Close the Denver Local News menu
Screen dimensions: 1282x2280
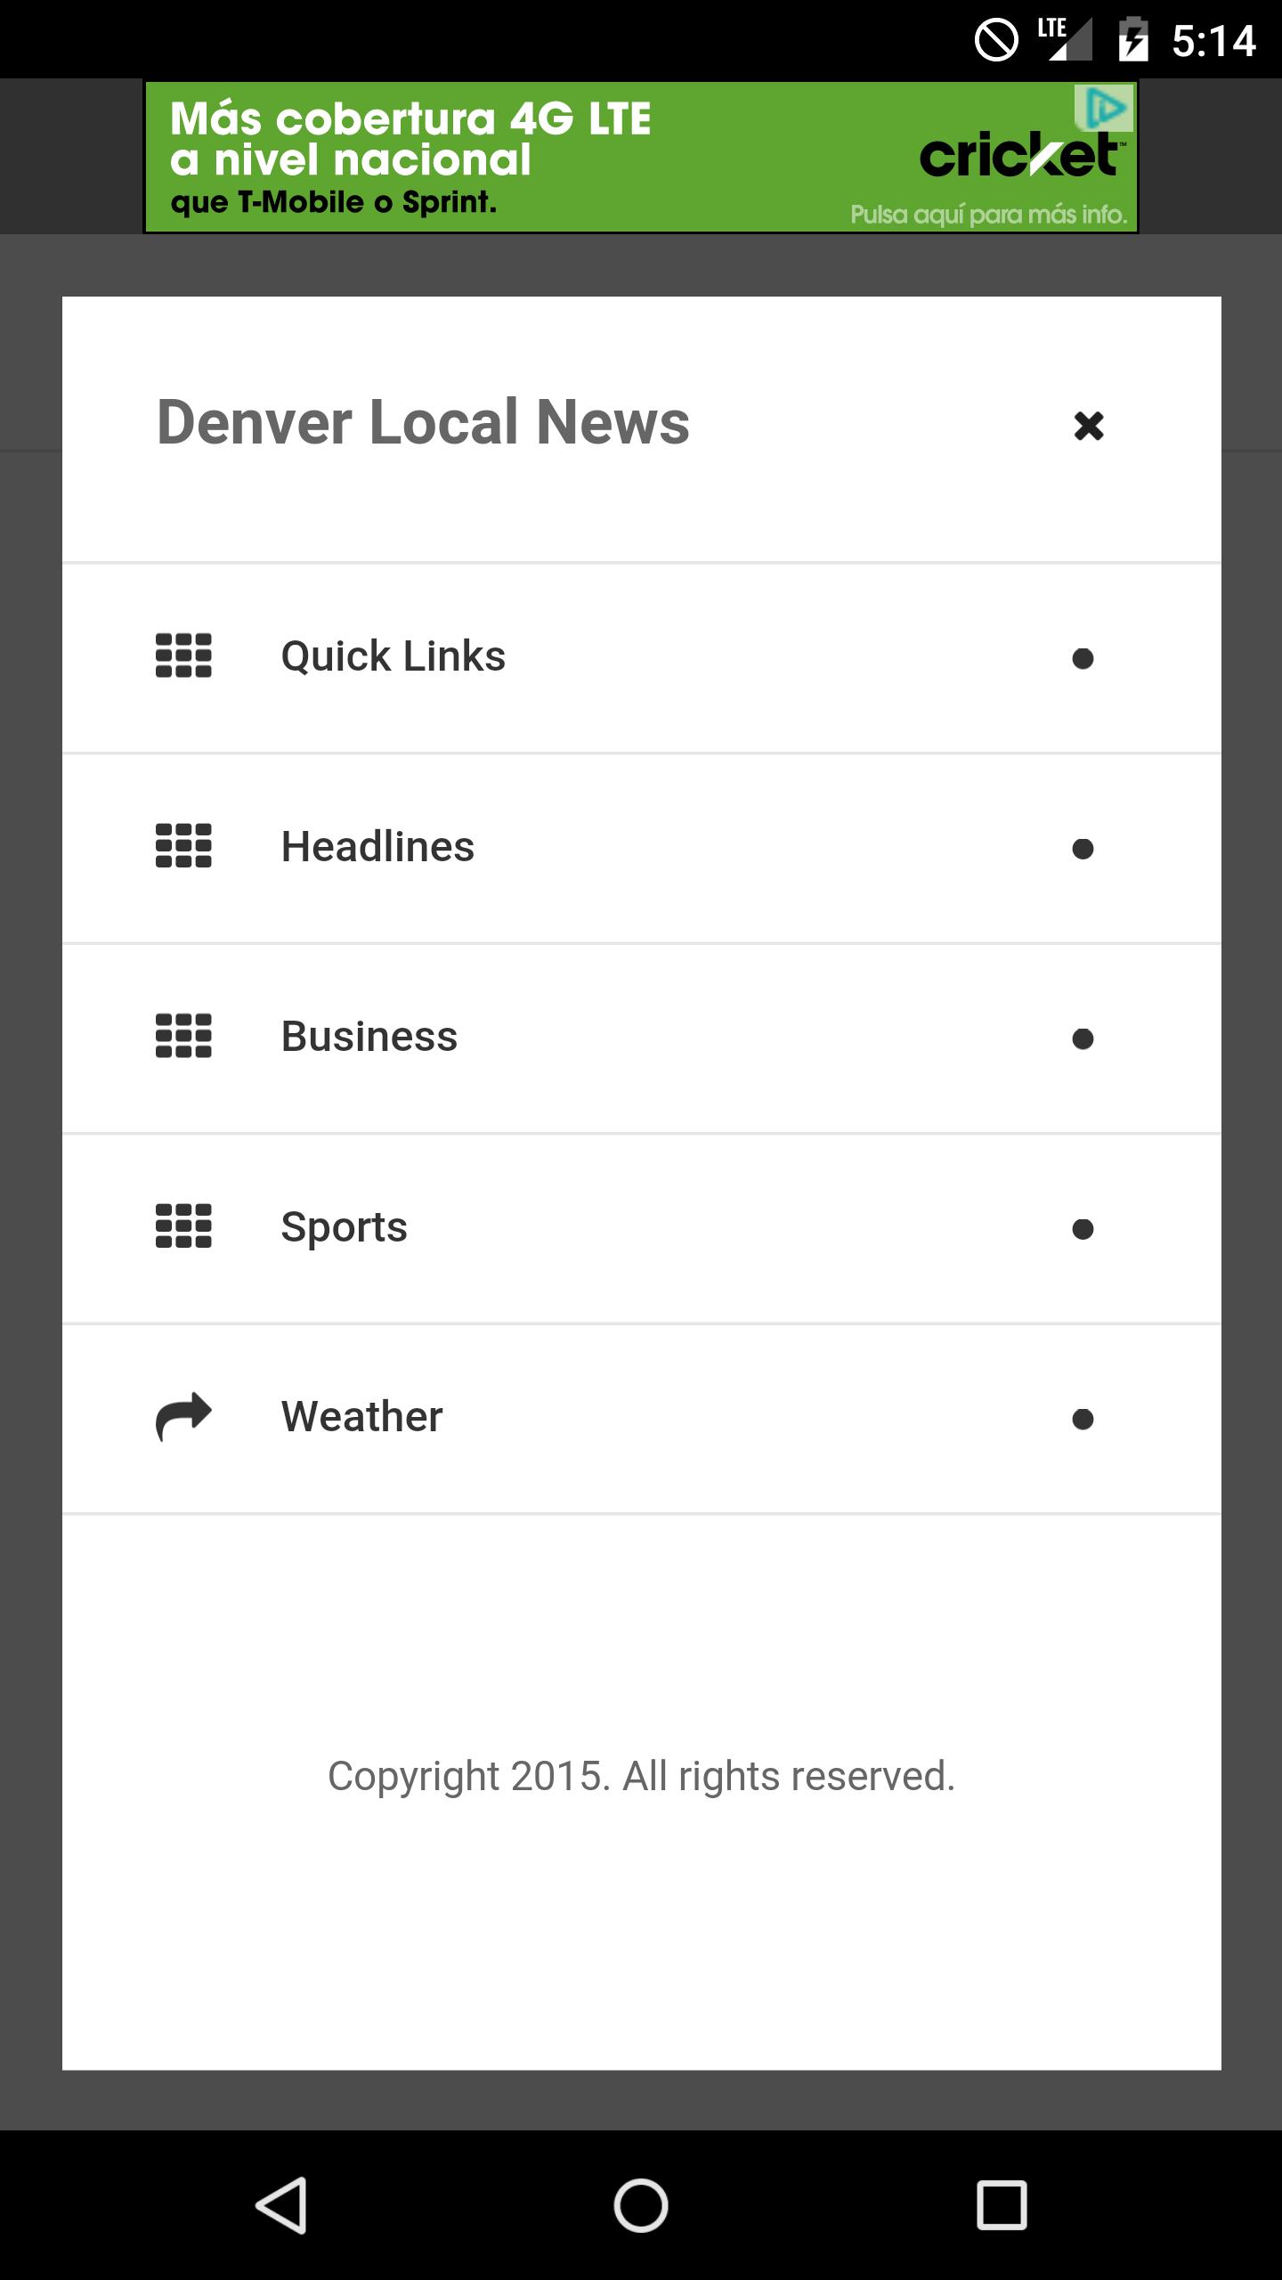(x=1088, y=426)
